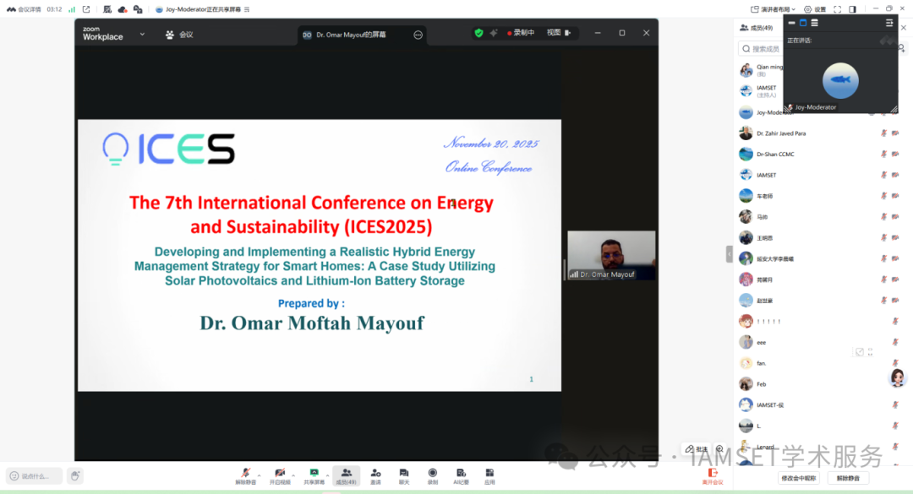Open the Chat icon in bottom toolbar
The height and width of the screenshot is (494, 913).
404,474
